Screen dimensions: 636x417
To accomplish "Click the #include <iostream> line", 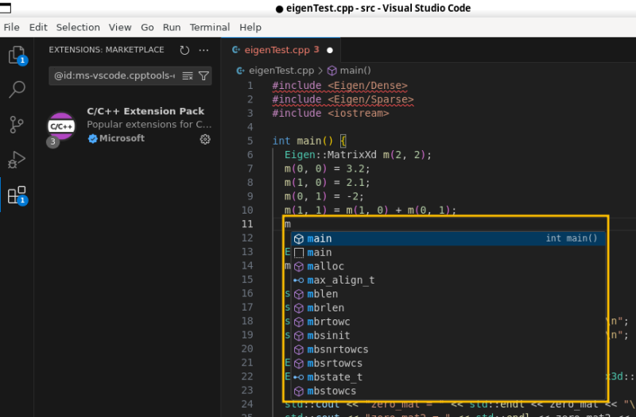I will 331,114.
